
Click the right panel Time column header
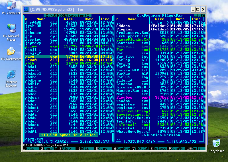tap(196, 19)
